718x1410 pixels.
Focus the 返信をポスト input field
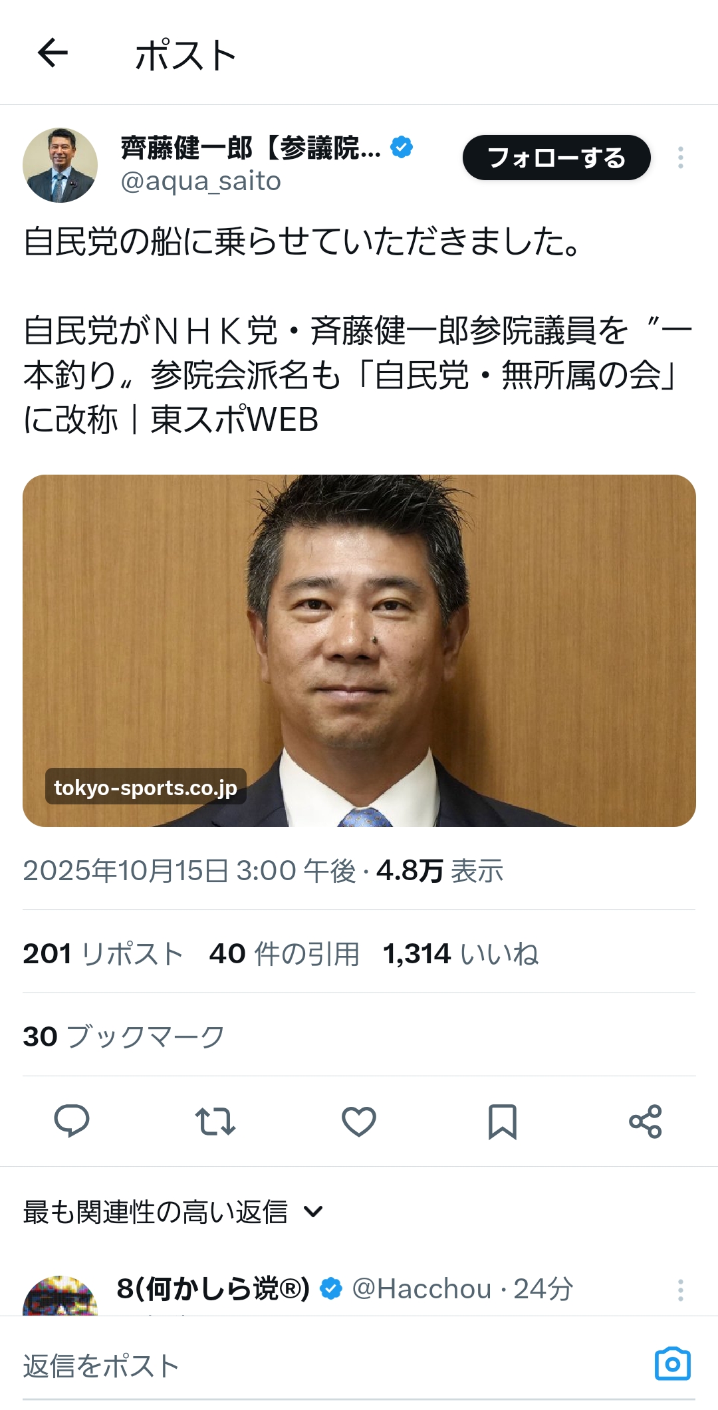332,1365
